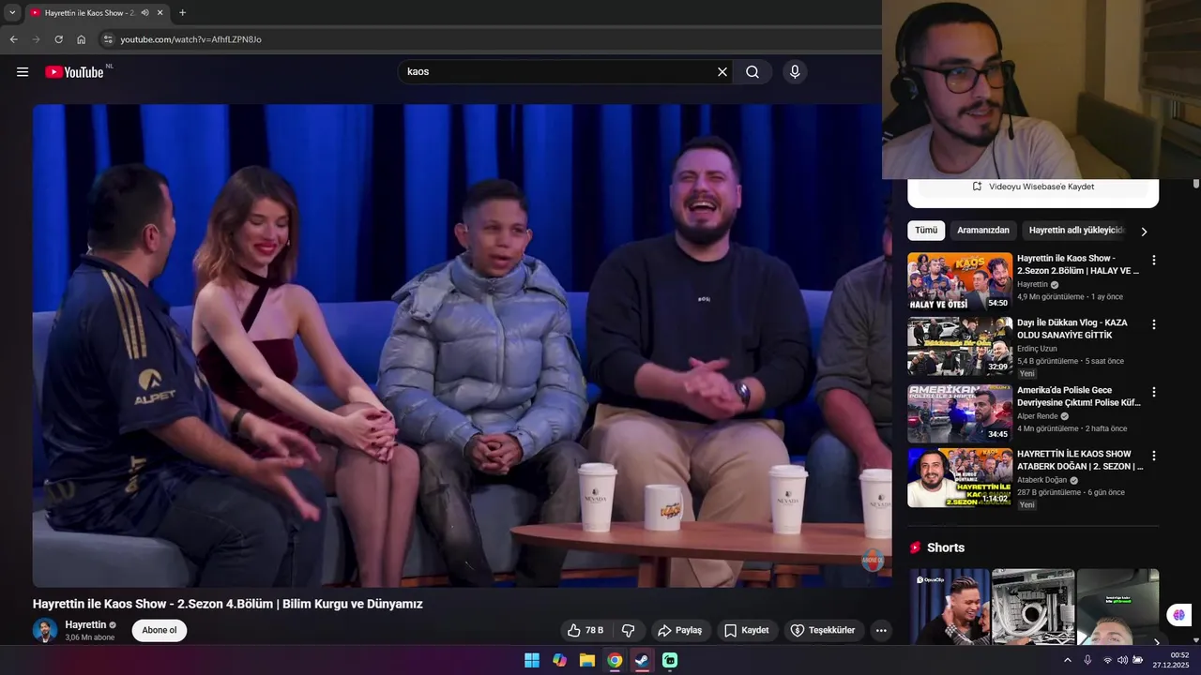Open browser home page button
The height and width of the screenshot is (675, 1201).
81,39
